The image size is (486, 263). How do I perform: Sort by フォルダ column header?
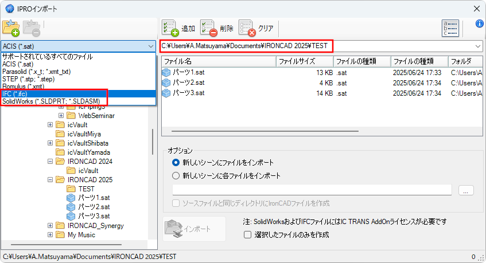(465, 61)
